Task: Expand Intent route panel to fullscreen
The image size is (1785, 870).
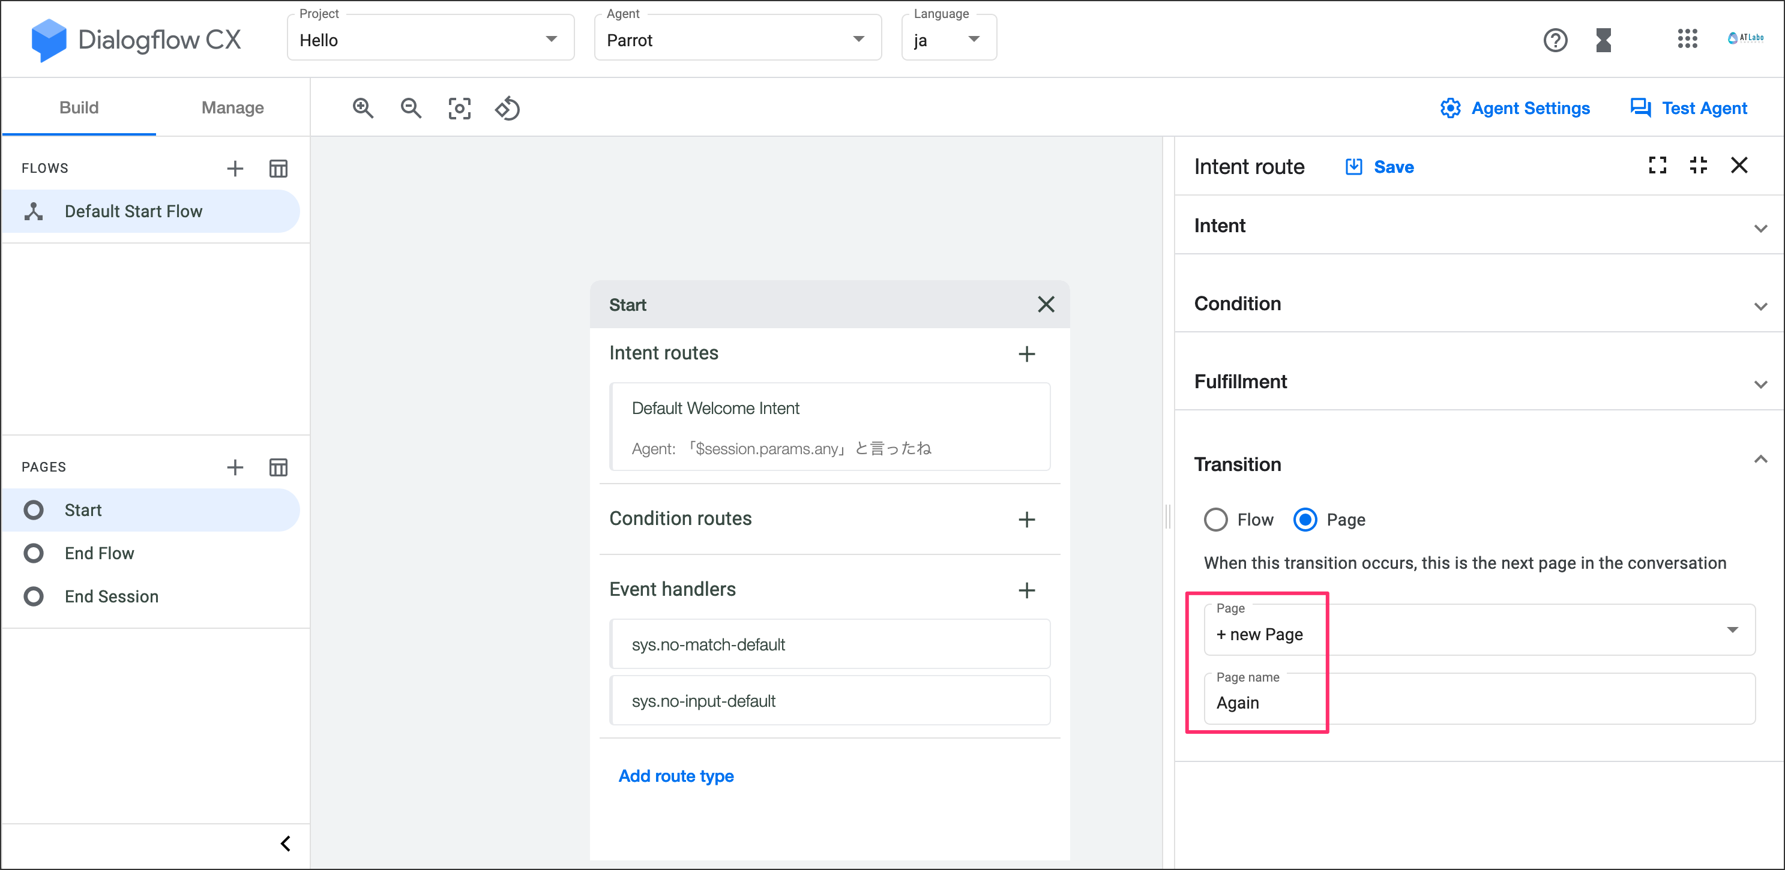Action: click(x=1657, y=166)
